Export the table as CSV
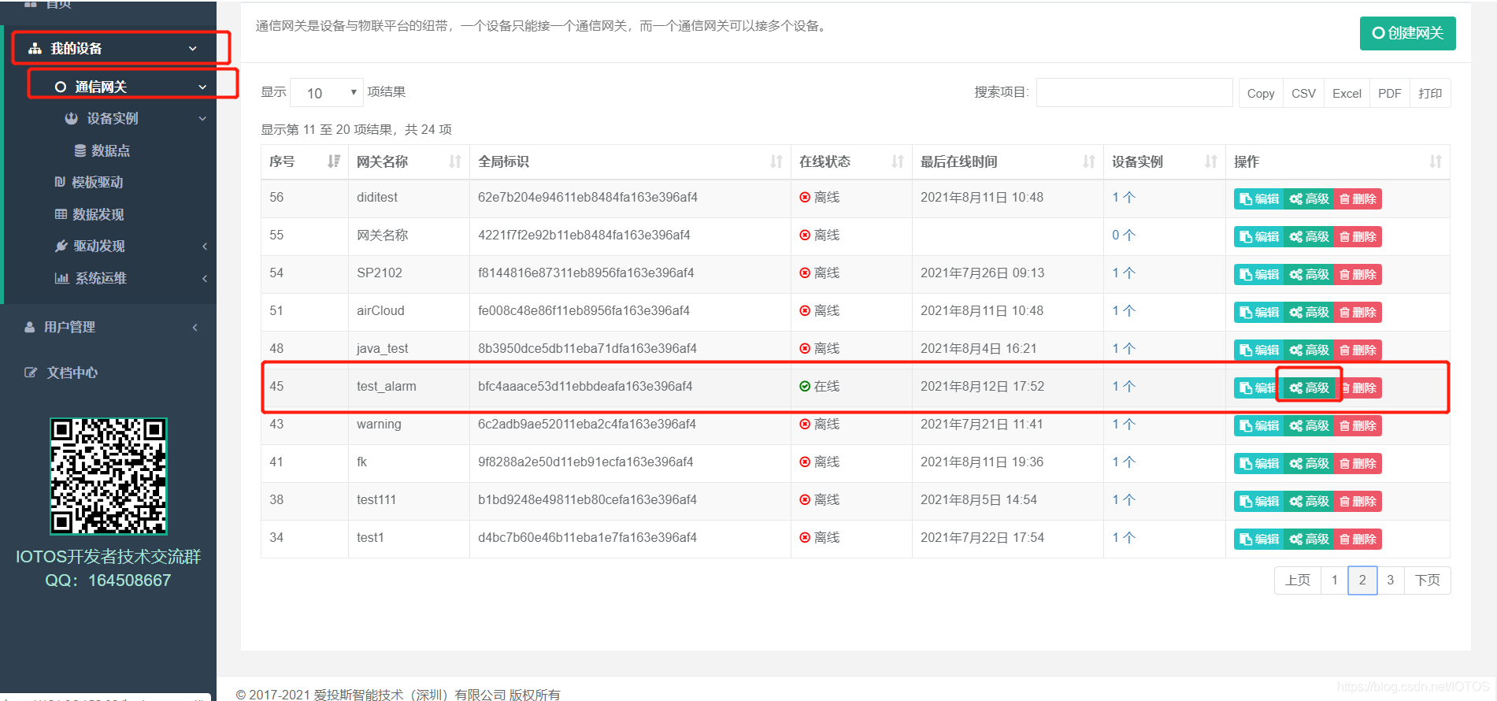Viewport: 1497px width, 701px height. [x=1303, y=93]
